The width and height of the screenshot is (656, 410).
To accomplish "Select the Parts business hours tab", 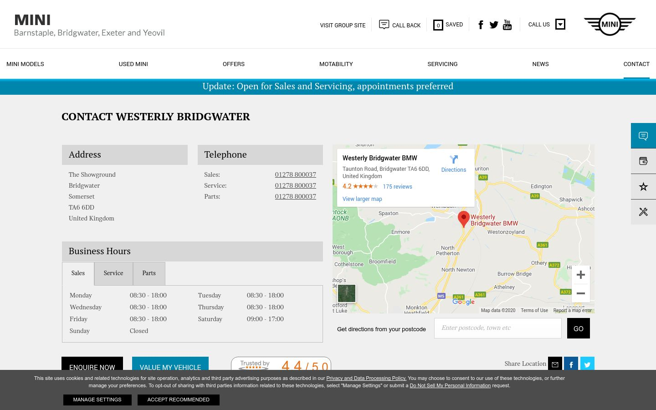I will tap(149, 273).
